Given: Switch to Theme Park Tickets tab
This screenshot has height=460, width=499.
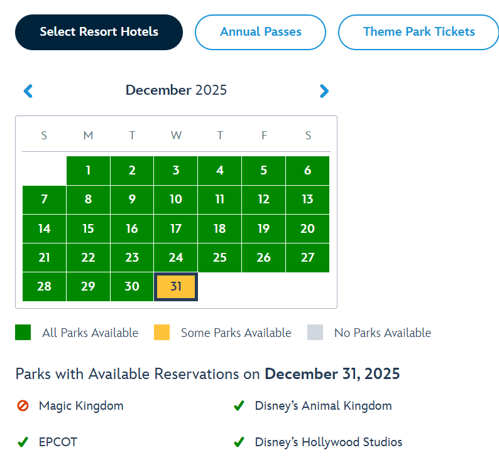Looking at the screenshot, I should 419,32.
